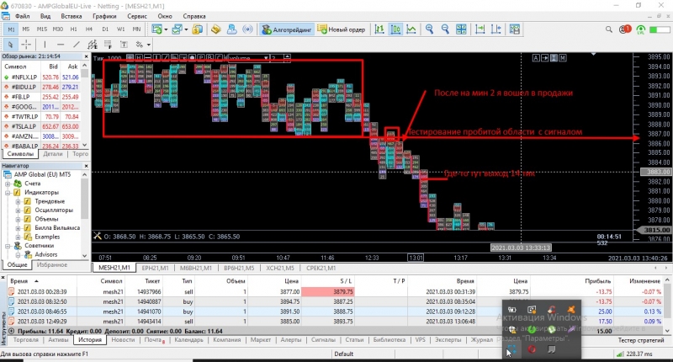Draw a vertical line on chart
Viewport: 673px width, 362px height.
pos(45,45)
